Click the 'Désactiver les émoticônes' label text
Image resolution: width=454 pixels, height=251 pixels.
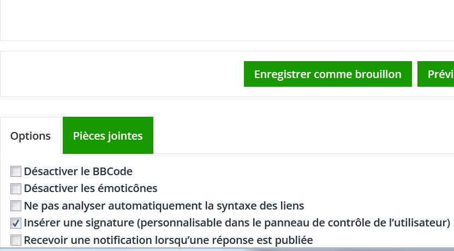[x=91, y=188]
